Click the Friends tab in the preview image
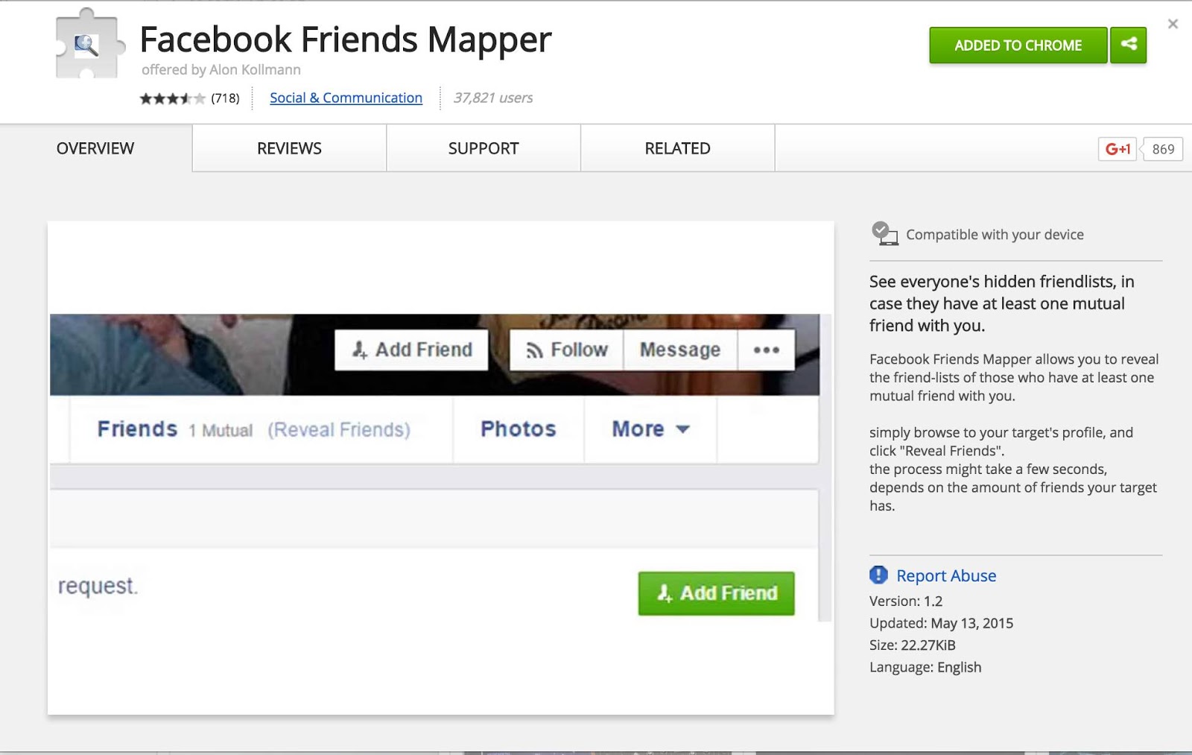The height and width of the screenshot is (755, 1192). (x=137, y=429)
